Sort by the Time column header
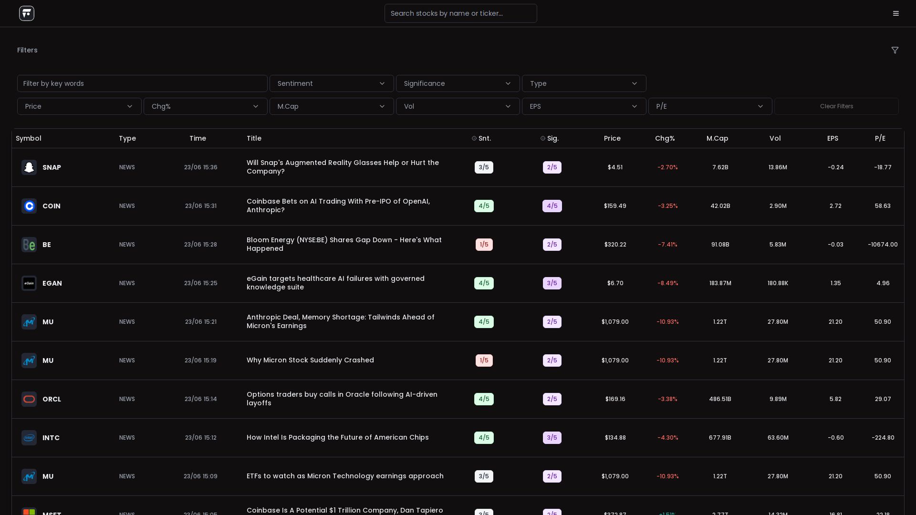The width and height of the screenshot is (916, 515). pyautogui.click(x=198, y=138)
